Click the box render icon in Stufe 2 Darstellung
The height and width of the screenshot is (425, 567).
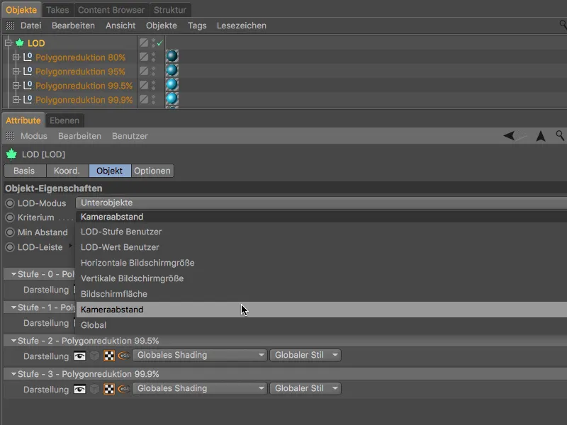94,356
